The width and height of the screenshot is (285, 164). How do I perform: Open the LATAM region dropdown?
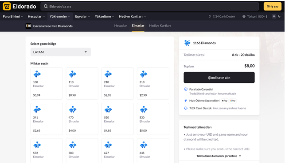pos(61,52)
